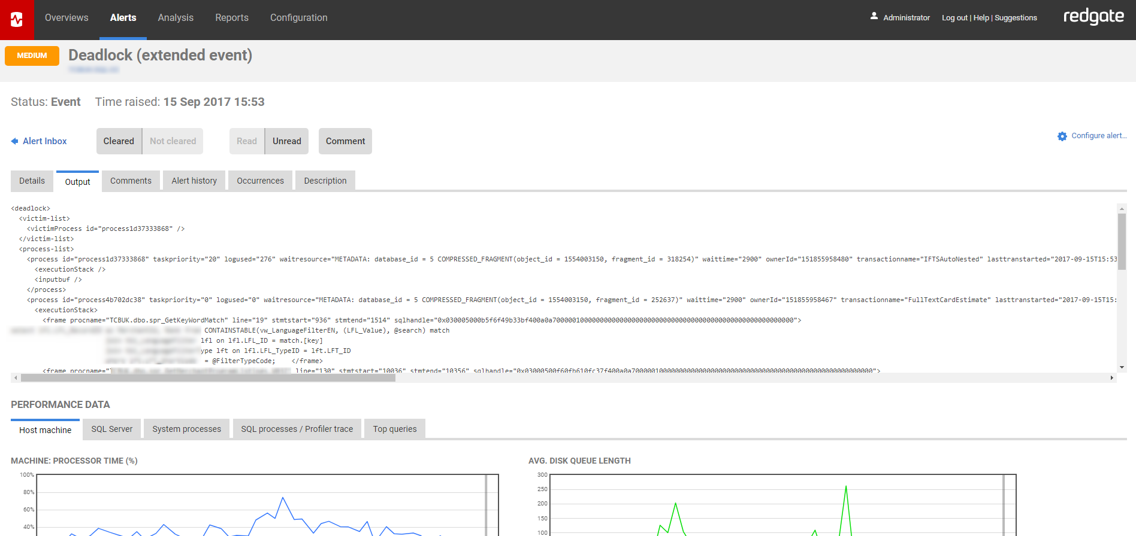Open the Help link
This screenshot has height=536, width=1136.
(981, 18)
